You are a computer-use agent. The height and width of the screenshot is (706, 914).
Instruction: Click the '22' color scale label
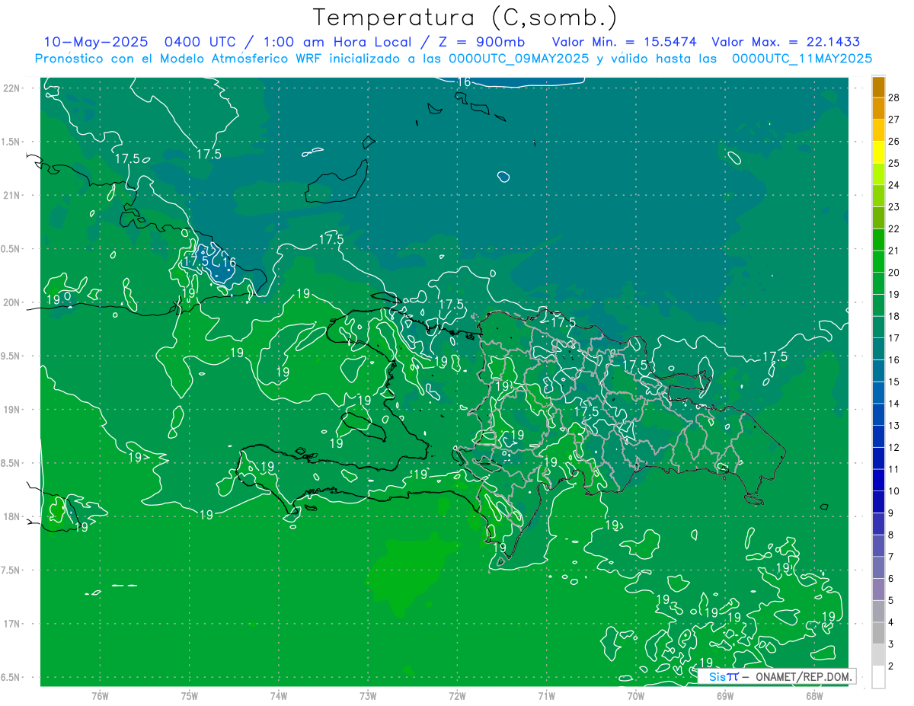894,228
